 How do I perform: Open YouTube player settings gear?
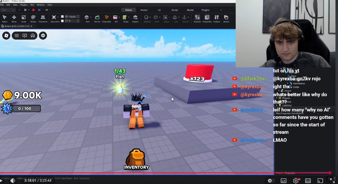click(x=296, y=181)
